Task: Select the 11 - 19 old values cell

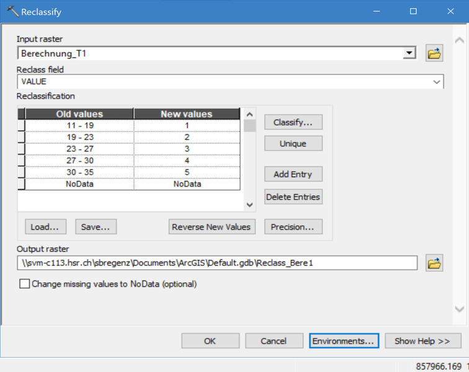Action: click(80, 125)
